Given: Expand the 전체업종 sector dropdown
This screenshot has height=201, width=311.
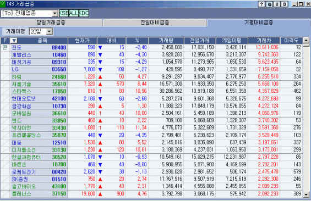Looking at the screenshot, I should [54, 13].
